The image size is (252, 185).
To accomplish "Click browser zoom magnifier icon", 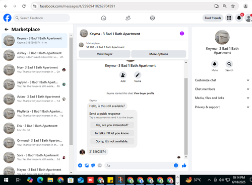I will point(225,6).
